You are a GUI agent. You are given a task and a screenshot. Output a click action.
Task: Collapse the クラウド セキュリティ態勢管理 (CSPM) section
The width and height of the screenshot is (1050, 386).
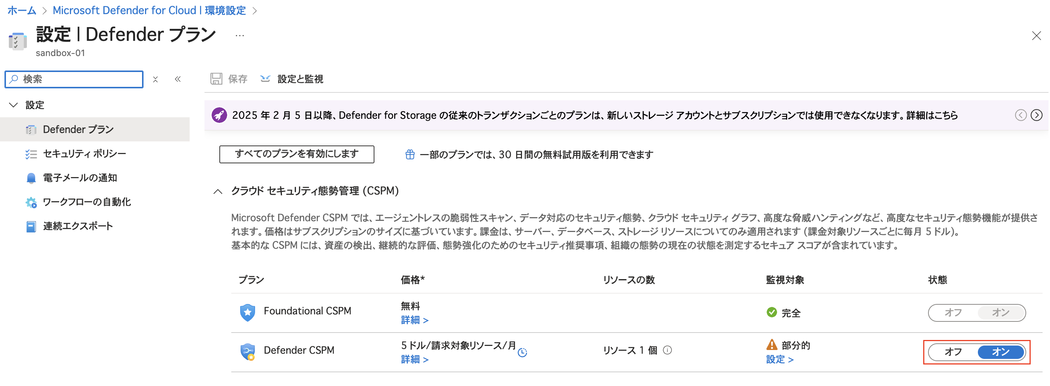(x=218, y=191)
